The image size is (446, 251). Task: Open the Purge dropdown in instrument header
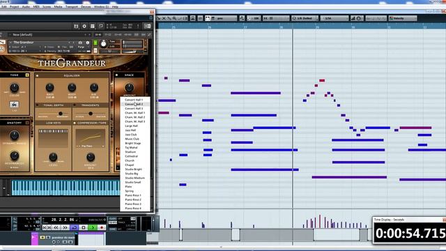tap(82, 47)
